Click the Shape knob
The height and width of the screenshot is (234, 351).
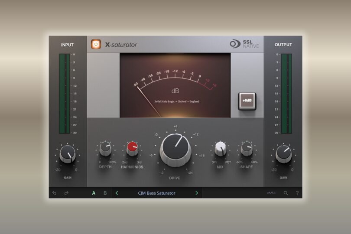[247, 148]
